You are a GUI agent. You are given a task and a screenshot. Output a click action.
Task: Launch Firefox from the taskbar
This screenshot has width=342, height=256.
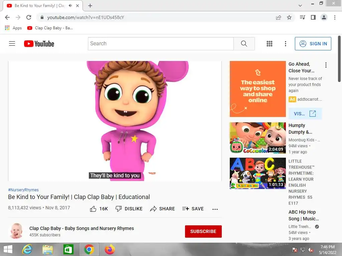click(x=110, y=249)
